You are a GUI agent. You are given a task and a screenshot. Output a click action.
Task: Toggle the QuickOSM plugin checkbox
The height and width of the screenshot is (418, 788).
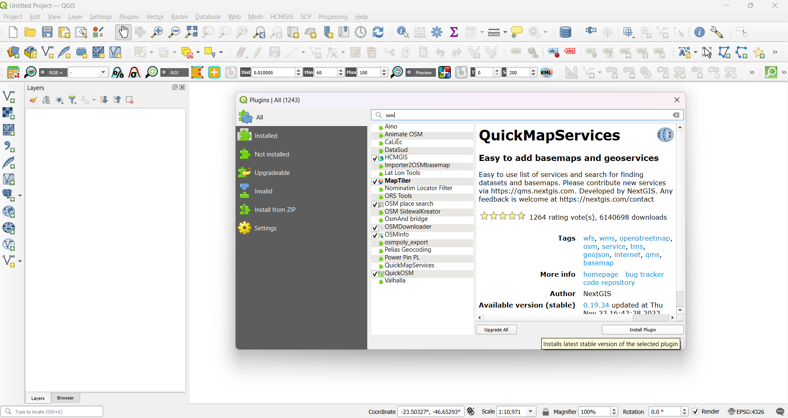[375, 274]
